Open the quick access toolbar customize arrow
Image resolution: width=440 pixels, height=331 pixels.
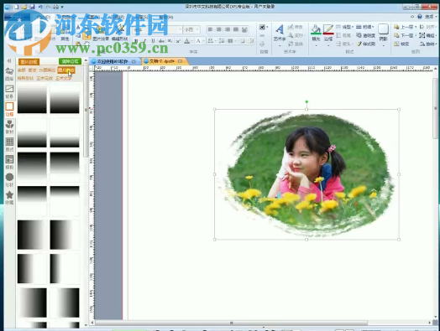(x=62, y=7)
